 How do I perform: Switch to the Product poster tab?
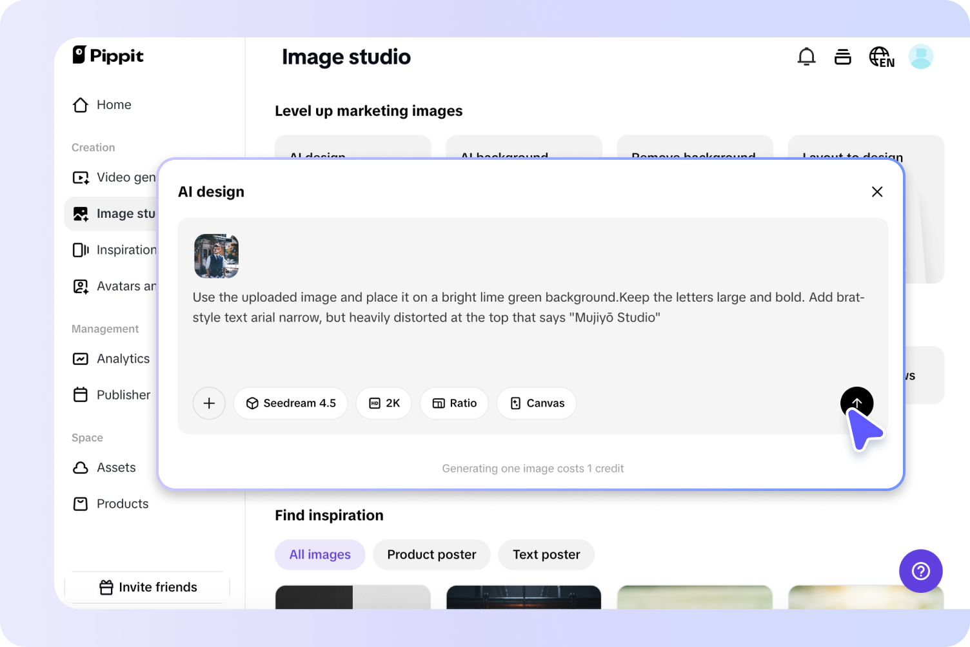tap(431, 554)
